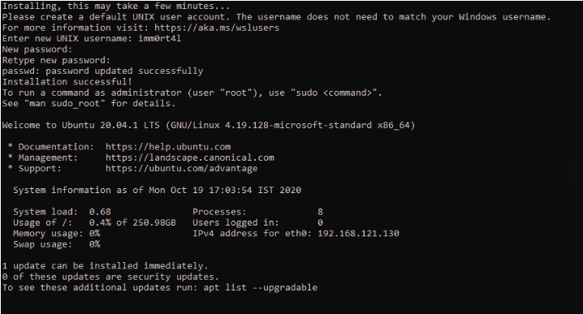Click the username imm0rt4l text
The width and height of the screenshot is (583, 314).
[160, 39]
